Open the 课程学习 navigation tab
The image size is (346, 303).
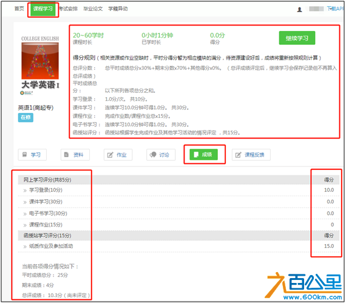pyautogui.click(x=43, y=9)
